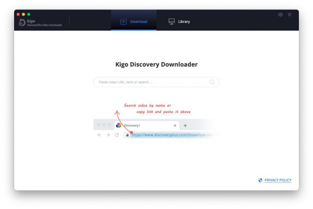The image size is (313, 209).
Task: Click the privacy shield icon
Action: 260,180
